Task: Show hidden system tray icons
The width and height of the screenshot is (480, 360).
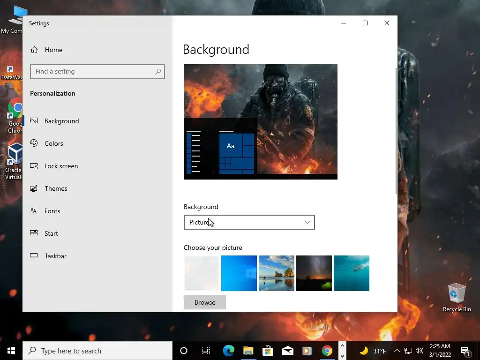Action: [x=397, y=351]
